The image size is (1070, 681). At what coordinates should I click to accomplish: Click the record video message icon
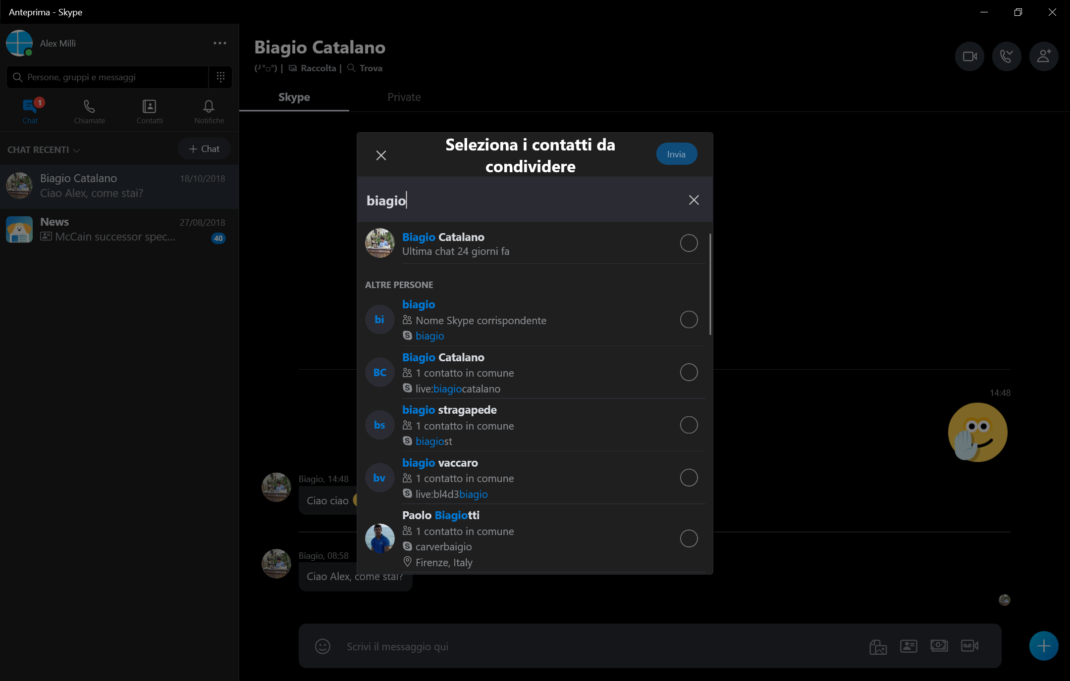(969, 645)
